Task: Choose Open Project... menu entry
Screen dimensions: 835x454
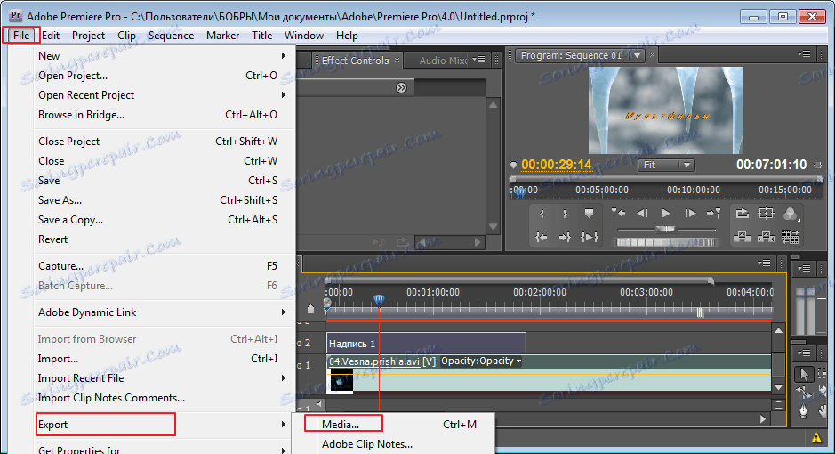Action: (164, 76)
